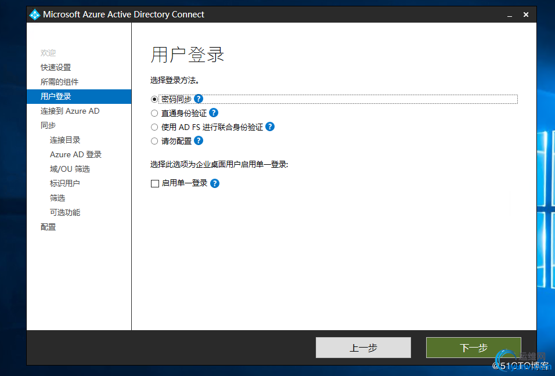Click the 选择登录方法。 instruction text
This screenshot has width=555, height=376.
(175, 80)
